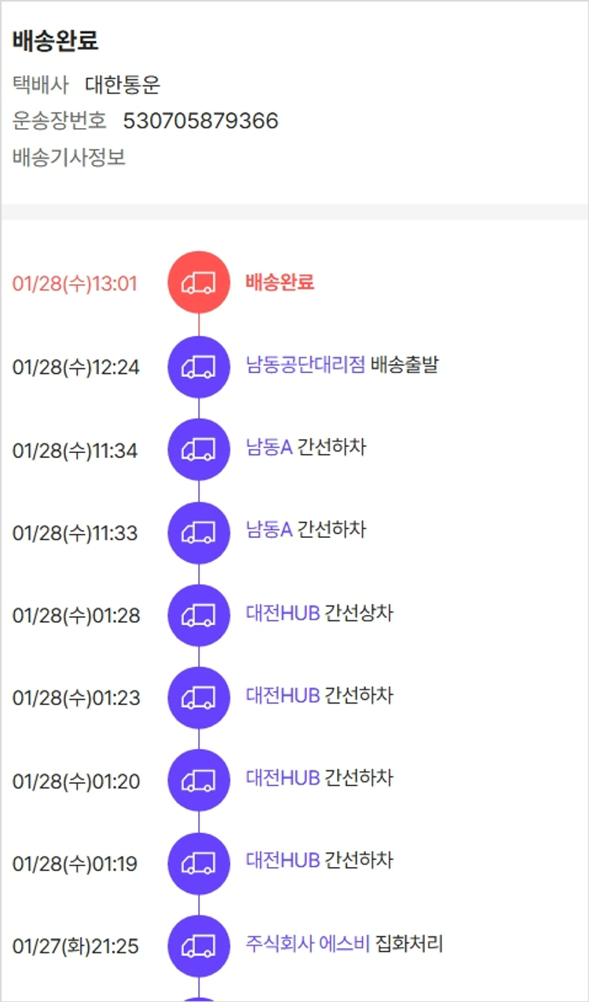Click the 01/28(수)13:01 delivery timestamp
The height and width of the screenshot is (1002, 589).
pos(75,283)
